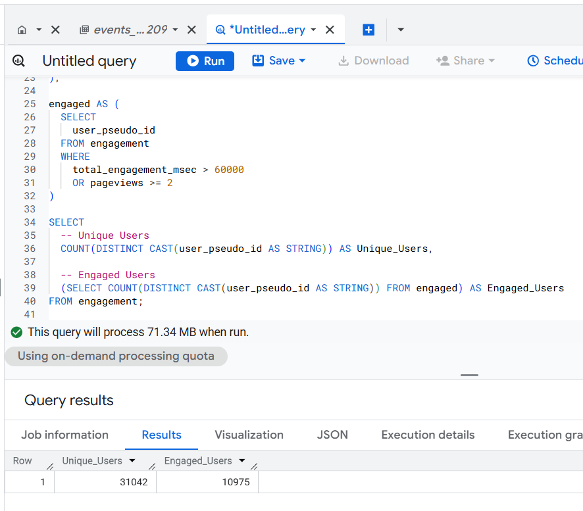Close the Untitled query tab
Viewport: 583px width, 511px height.
(x=330, y=30)
